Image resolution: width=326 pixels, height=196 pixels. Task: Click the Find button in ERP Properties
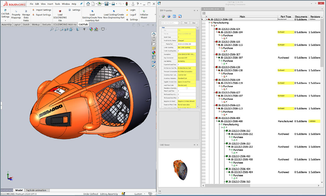pyautogui.click(x=186, y=23)
